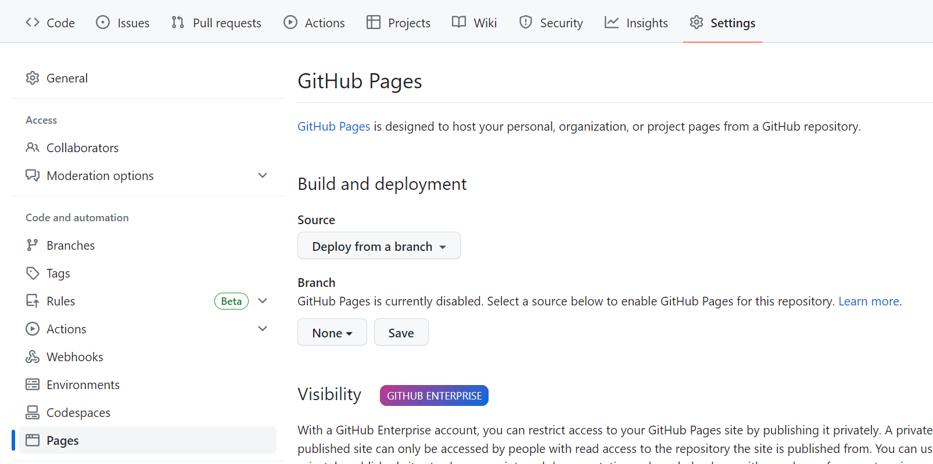Open the Projects tab

click(x=399, y=23)
